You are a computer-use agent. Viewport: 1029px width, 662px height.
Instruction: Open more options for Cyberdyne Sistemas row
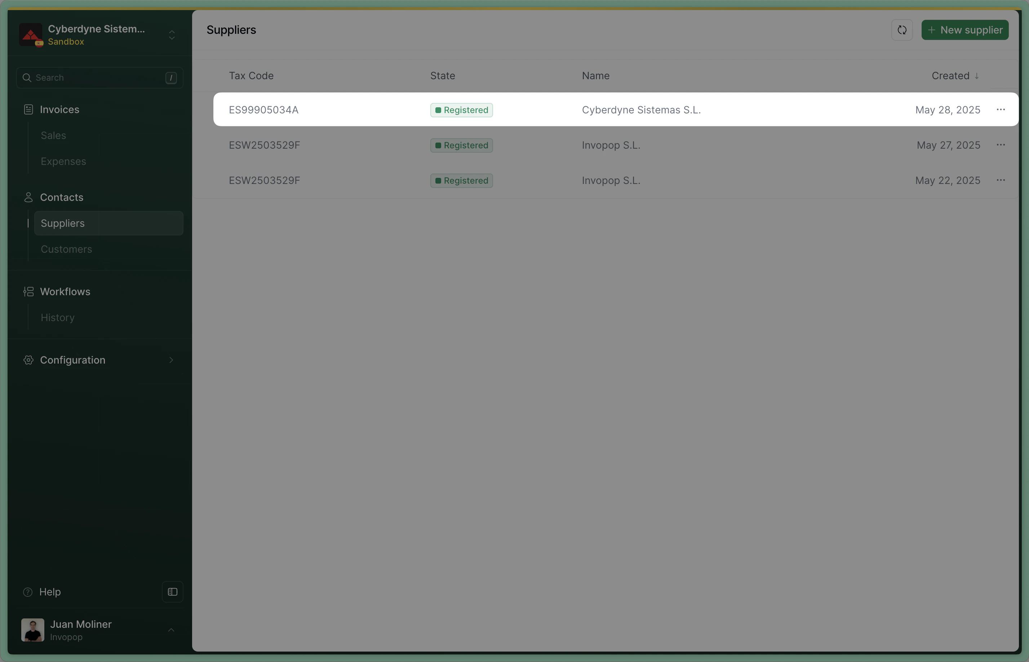click(1001, 110)
